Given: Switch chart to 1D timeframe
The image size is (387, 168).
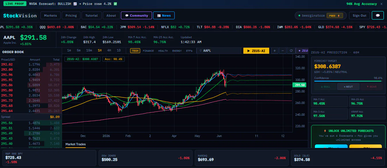Looking at the screenshot, I should (119, 51).
